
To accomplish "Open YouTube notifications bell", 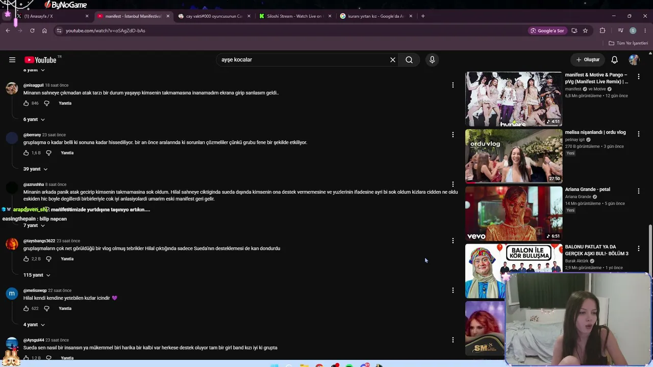I will coord(615,60).
